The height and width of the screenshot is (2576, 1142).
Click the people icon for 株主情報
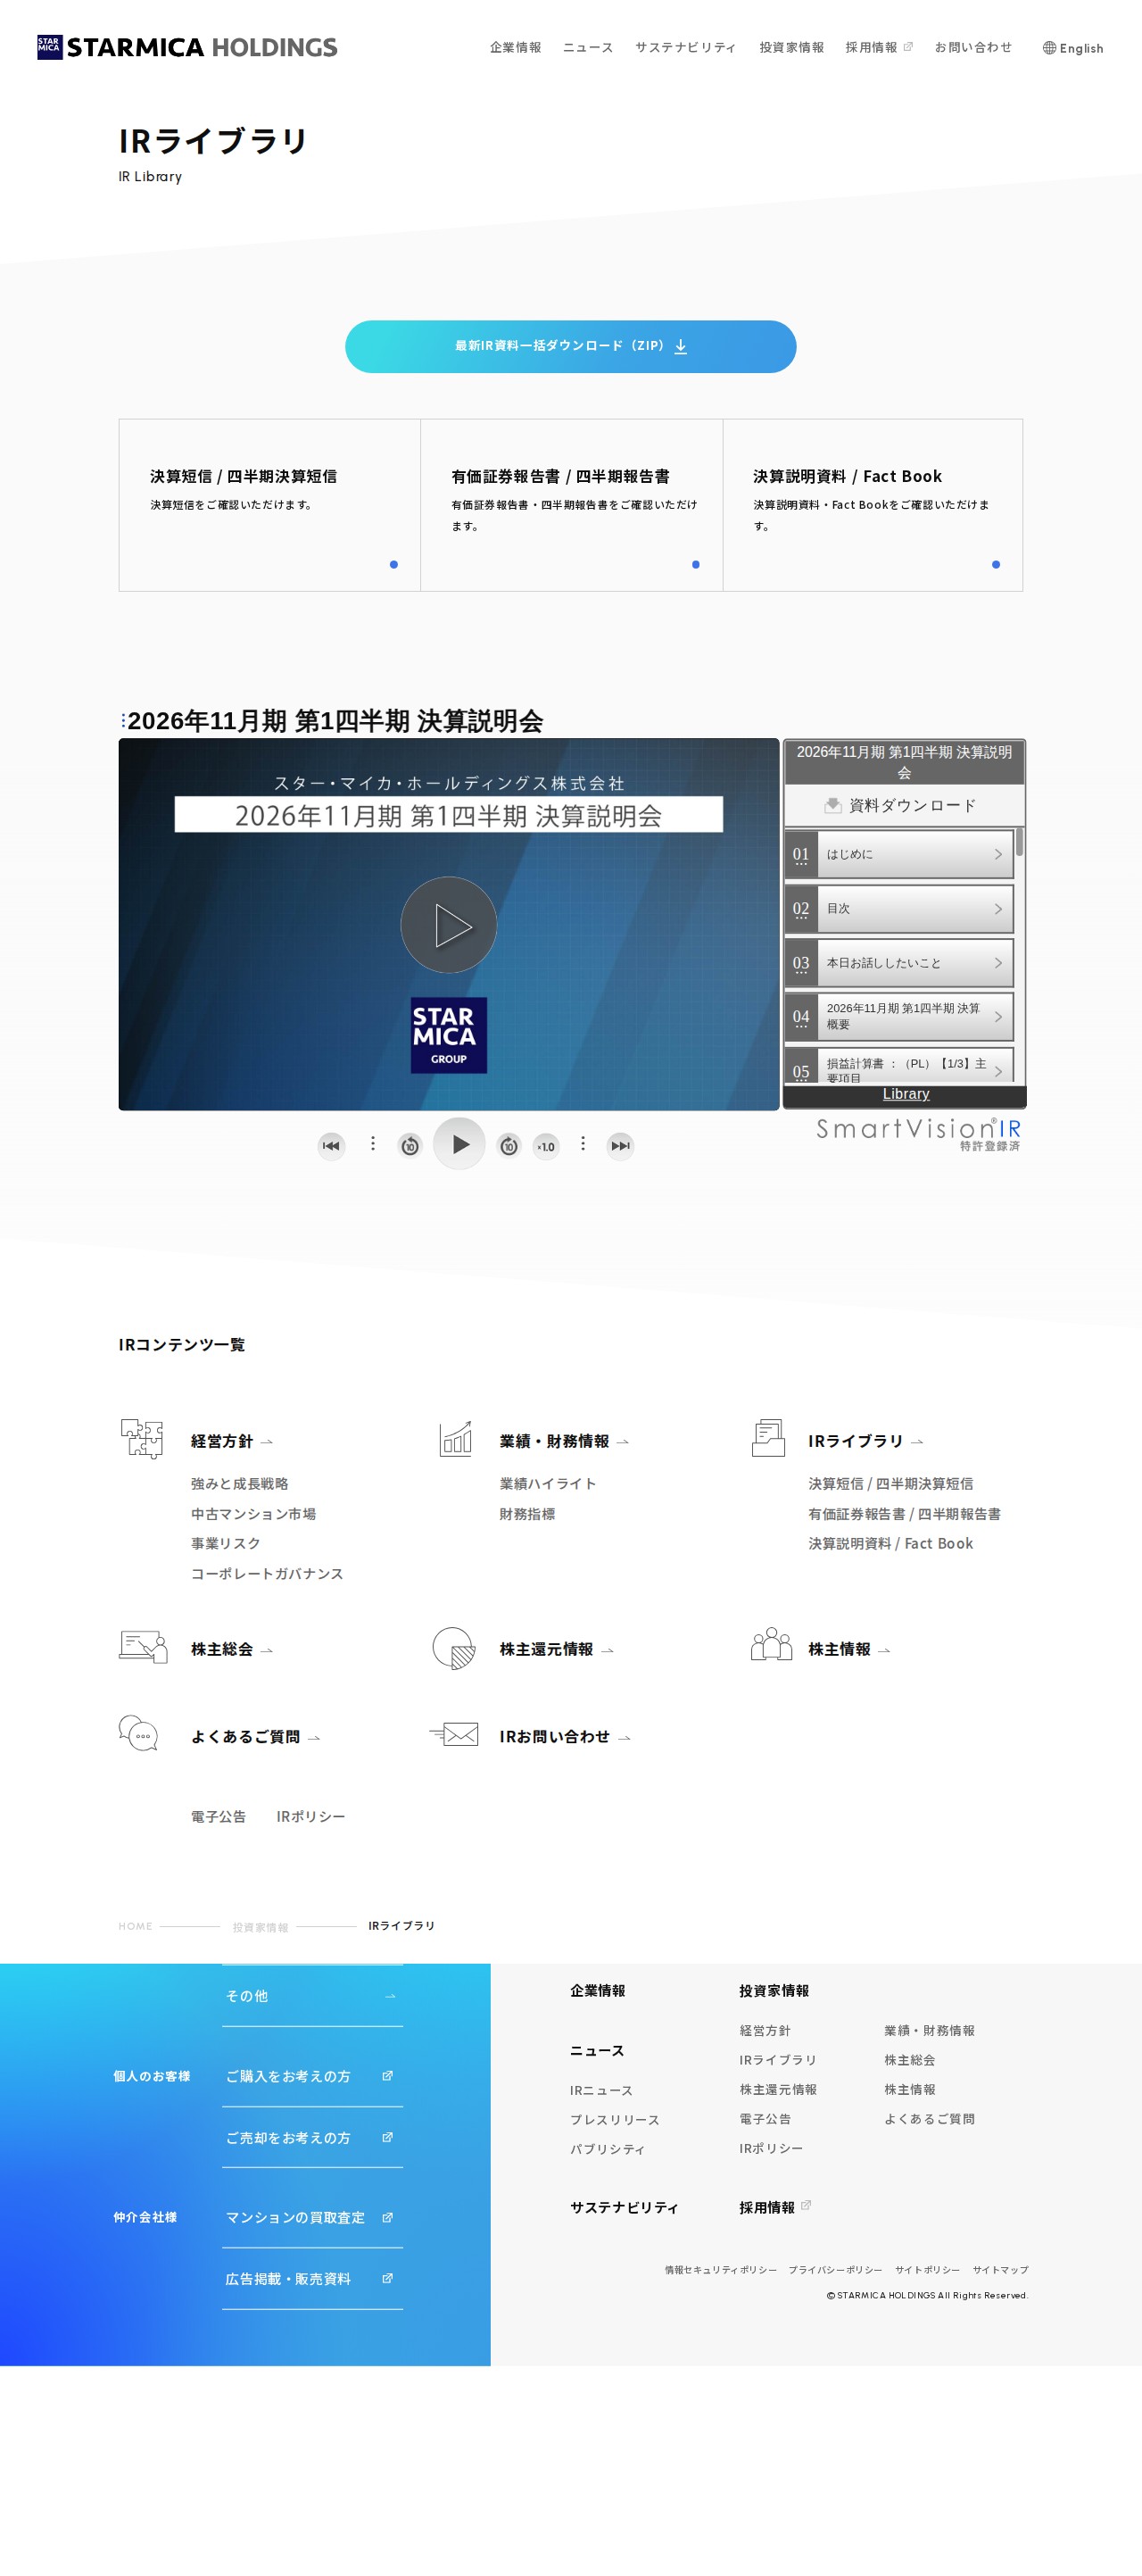click(772, 1644)
